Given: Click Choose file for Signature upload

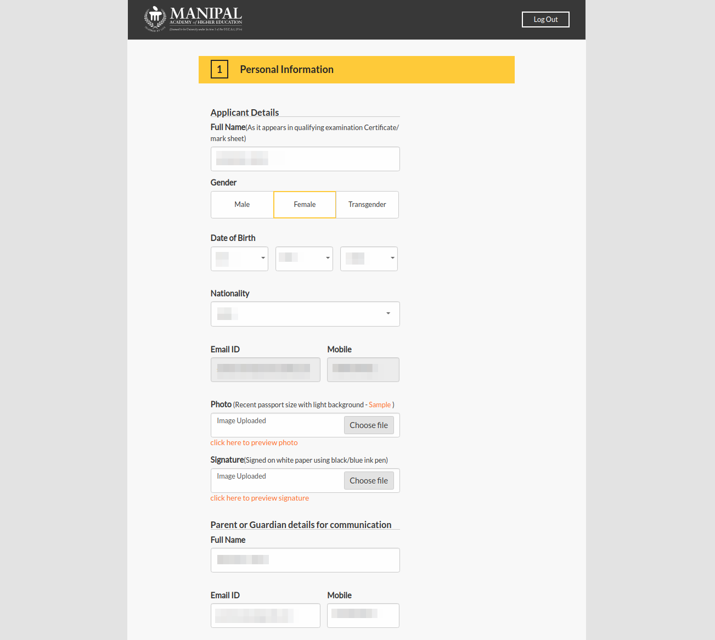Looking at the screenshot, I should point(369,480).
